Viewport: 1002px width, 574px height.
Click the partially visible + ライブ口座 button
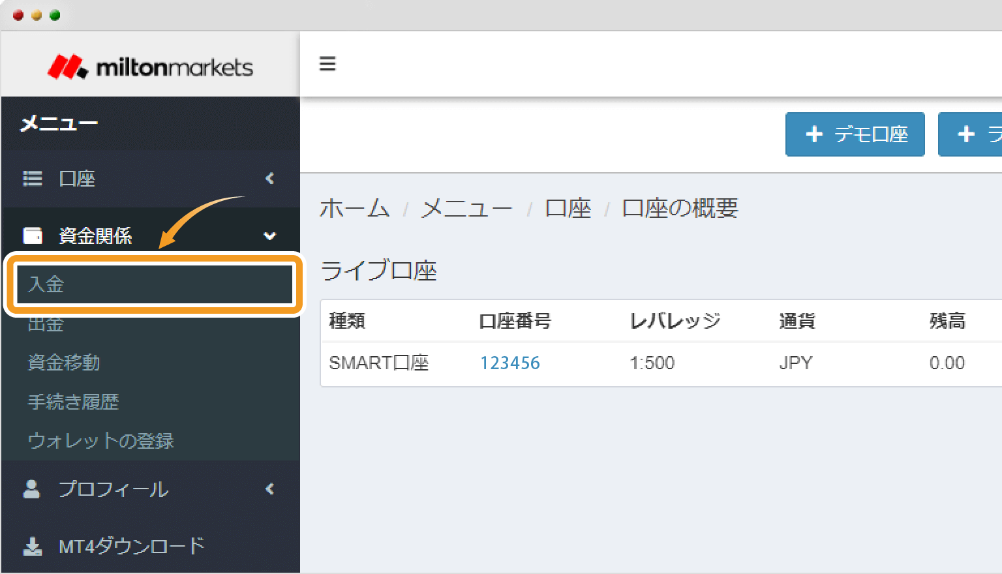[x=970, y=134]
